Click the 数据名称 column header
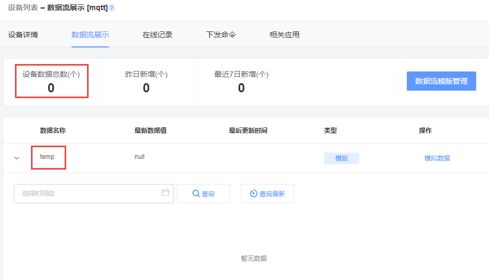 pyautogui.click(x=53, y=131)
